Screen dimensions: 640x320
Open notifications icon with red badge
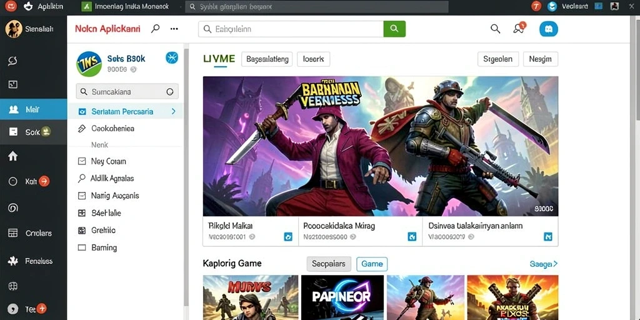[x=519, y=28]
